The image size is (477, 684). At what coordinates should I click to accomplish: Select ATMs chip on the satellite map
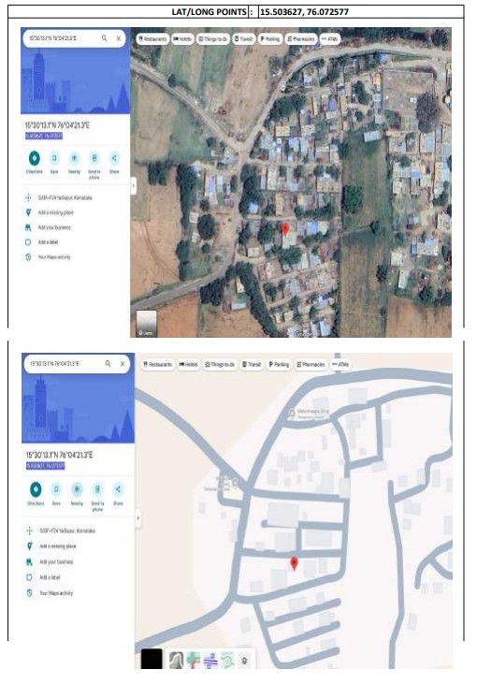(x=329, y=39)
